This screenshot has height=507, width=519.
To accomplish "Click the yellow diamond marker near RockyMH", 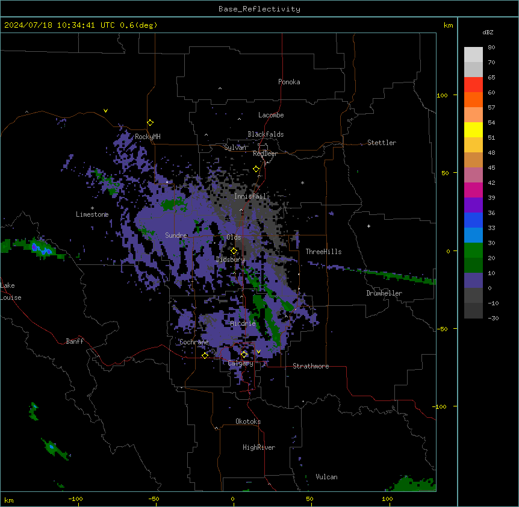I will [150, 123].
